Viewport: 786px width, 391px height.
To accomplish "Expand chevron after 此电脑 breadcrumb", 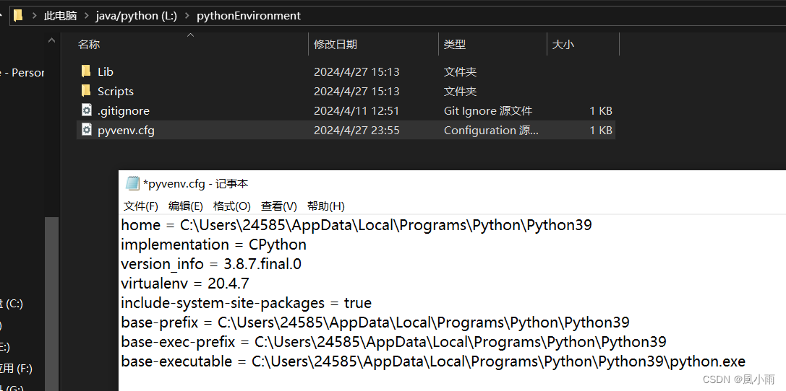I will [86, 16].
